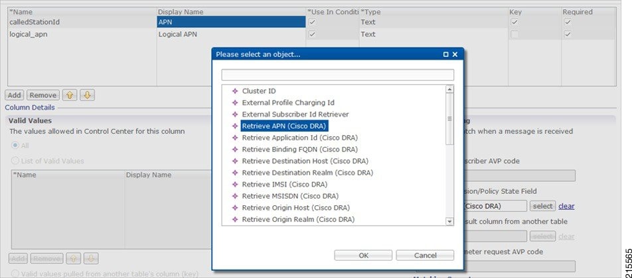Click the logical_apn name cell
Image resolution: width=632 pixels, height=278 pixels.
click(82, 34)
